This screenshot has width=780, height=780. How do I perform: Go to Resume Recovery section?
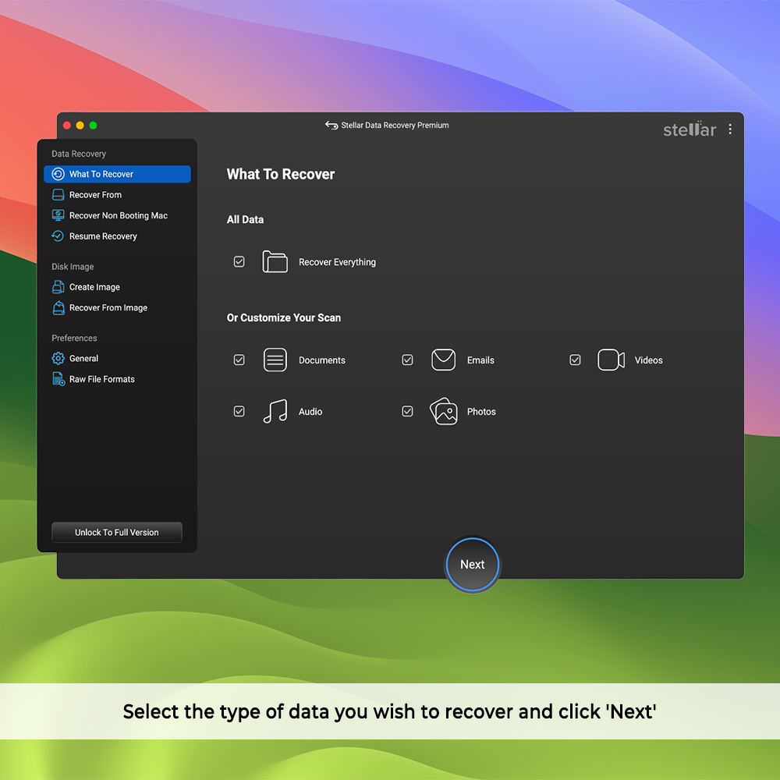[x=103, y=236]
